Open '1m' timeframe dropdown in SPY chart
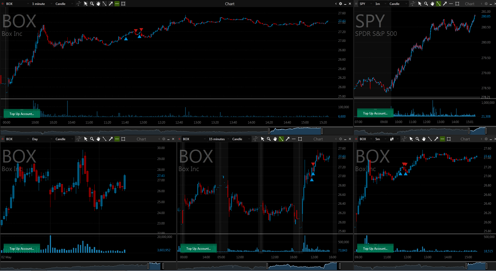The image size is (496, 271). click(381, 4)
